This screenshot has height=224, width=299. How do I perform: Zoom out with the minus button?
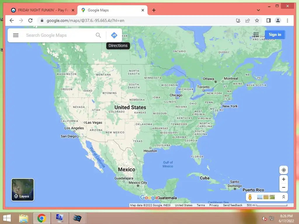284,188
